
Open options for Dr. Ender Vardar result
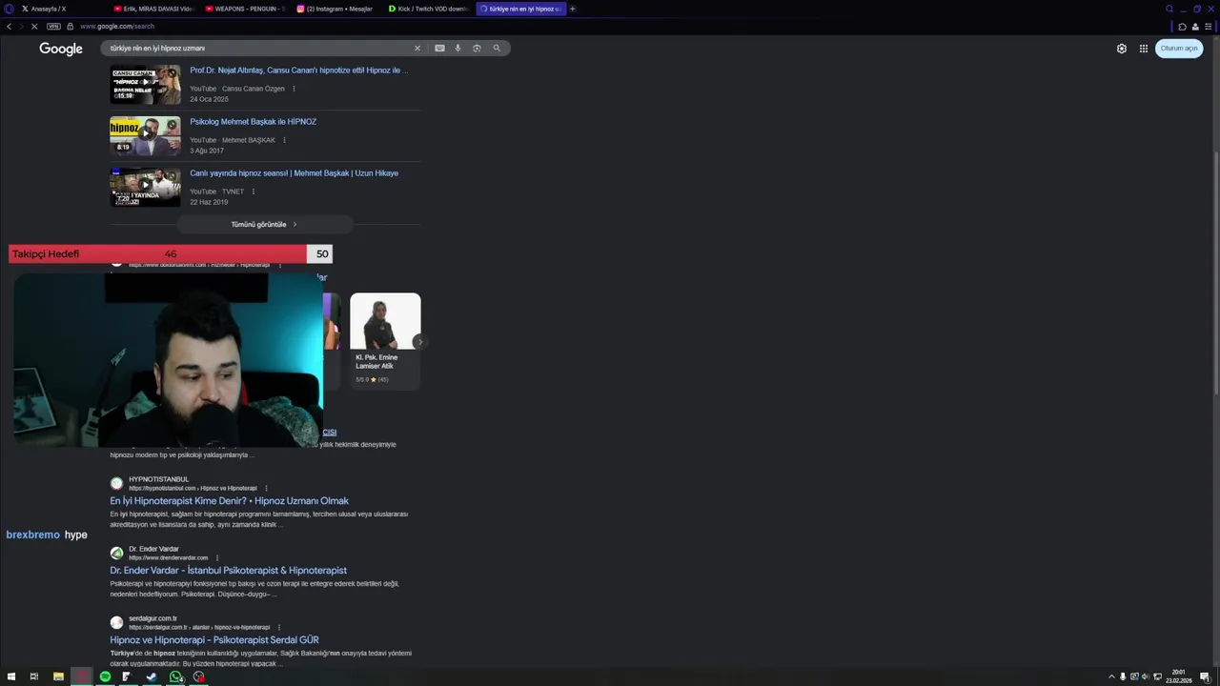pyautogui.click(x=217, y=557)
